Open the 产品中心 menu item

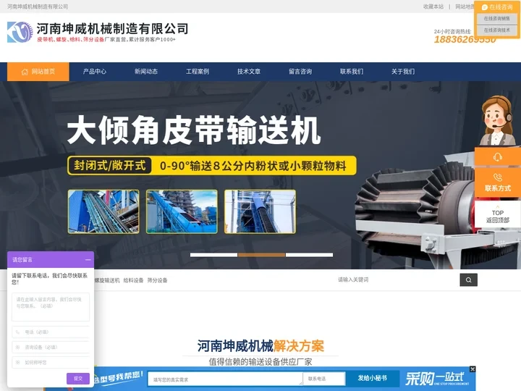[95, 72]
